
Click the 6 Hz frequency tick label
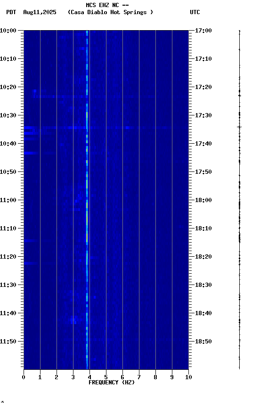click(122, 377)
